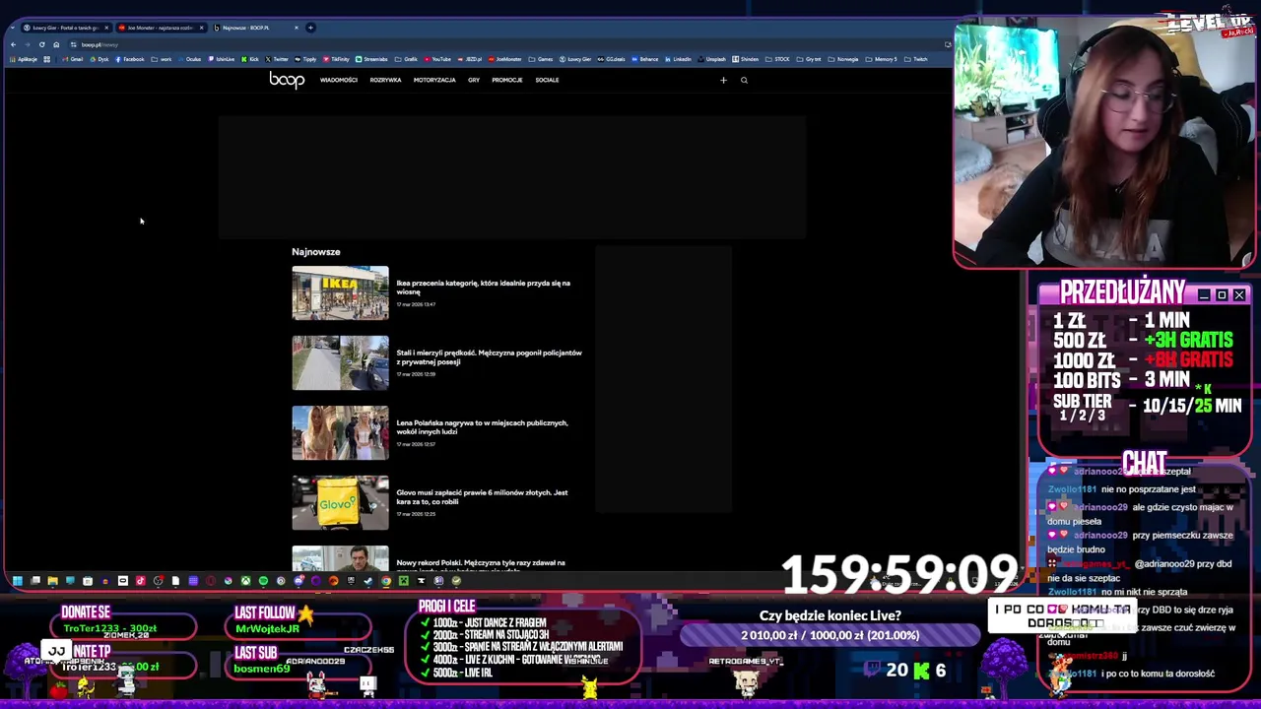The image size is (1261, 709).
Task: Open the Lena Polańska nagrywa article
Action: coord(482,426)
